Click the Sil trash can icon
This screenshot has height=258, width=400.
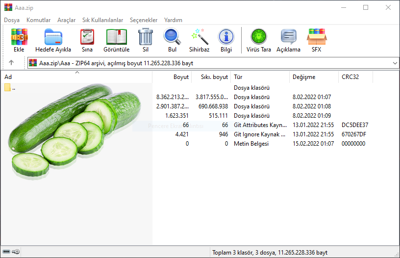coord(146,37)
